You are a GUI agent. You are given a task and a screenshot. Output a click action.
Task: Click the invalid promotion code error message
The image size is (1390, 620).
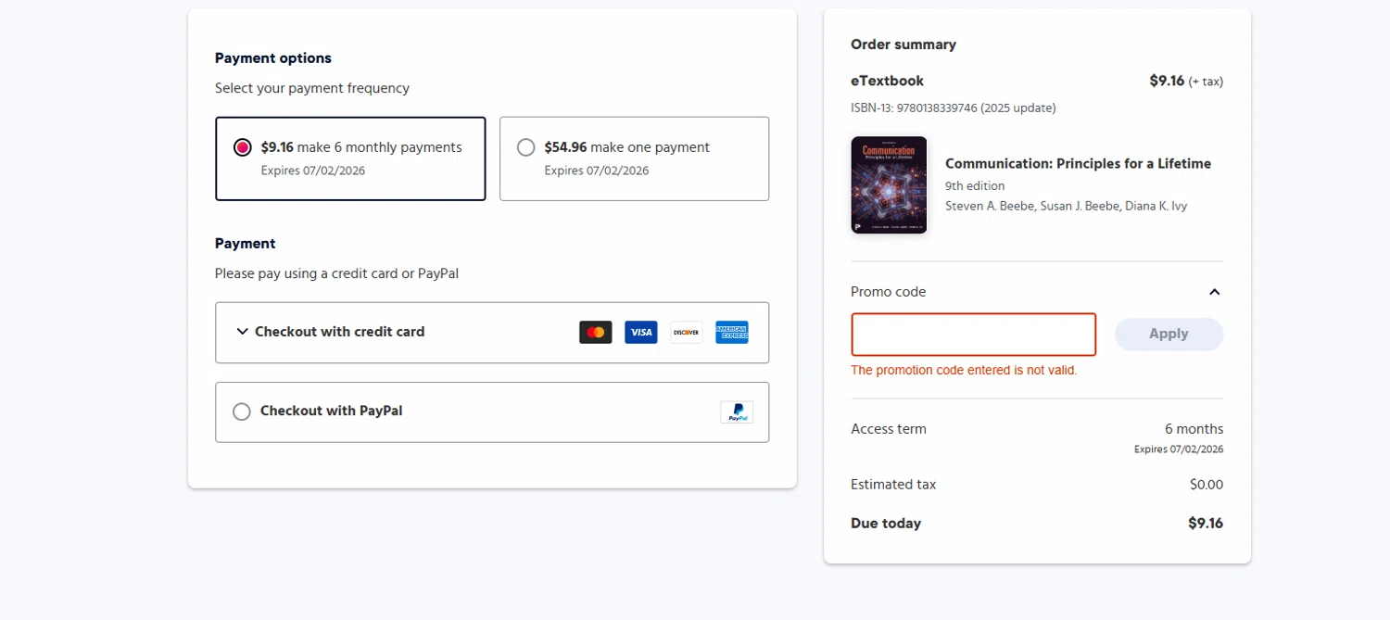click(x=964, y=371)
